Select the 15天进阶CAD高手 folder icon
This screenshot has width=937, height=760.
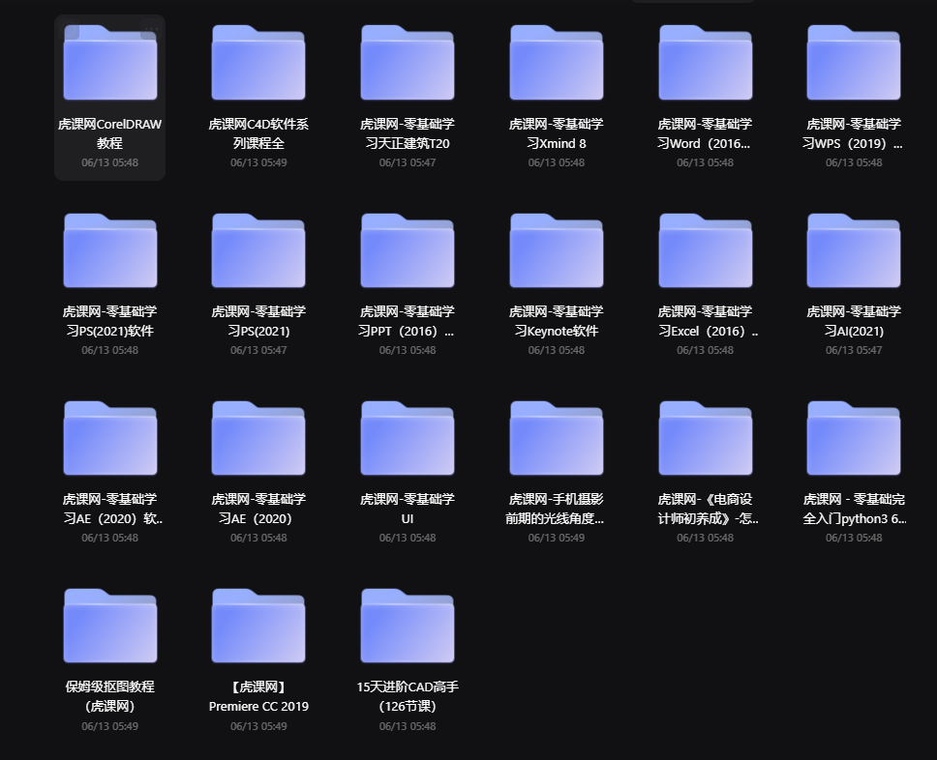point(408,626)
